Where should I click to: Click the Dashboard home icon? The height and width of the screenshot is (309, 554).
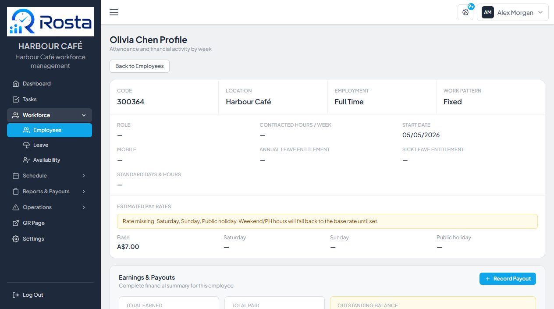point(16,84)
